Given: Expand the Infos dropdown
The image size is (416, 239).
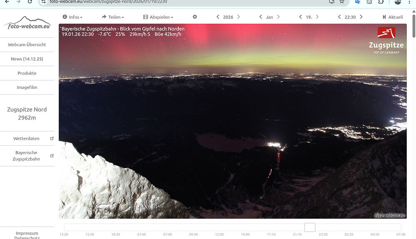Looking at the screenshot, I should click(72, 17).
